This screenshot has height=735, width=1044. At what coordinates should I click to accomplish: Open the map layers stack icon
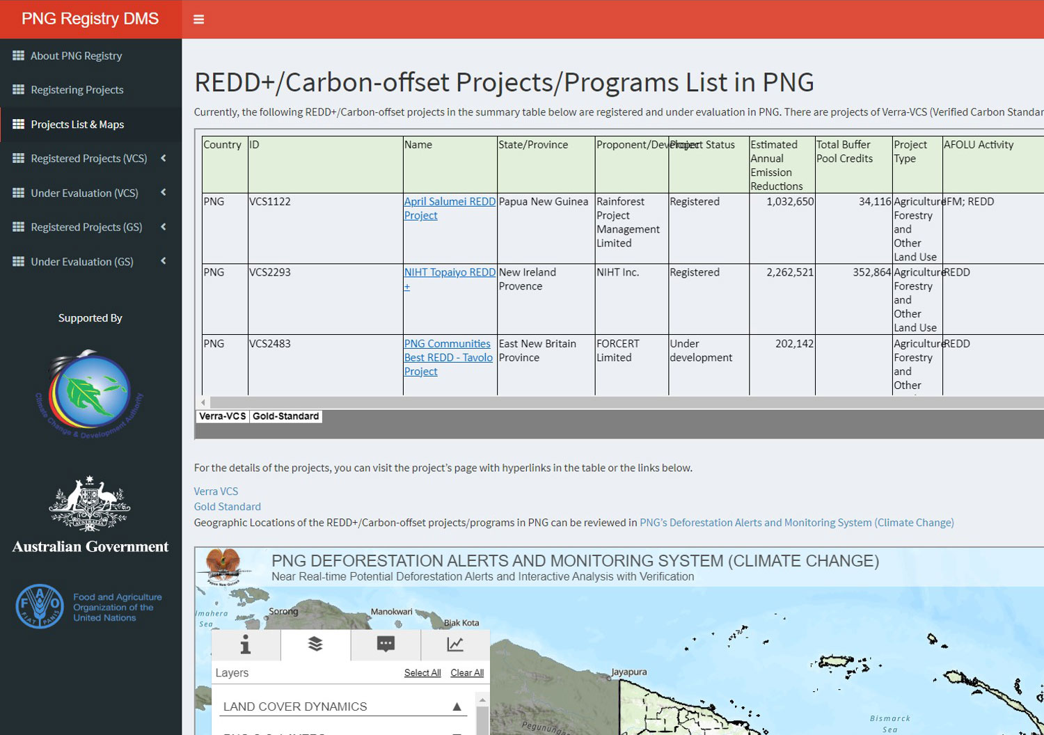click(315, 645)
